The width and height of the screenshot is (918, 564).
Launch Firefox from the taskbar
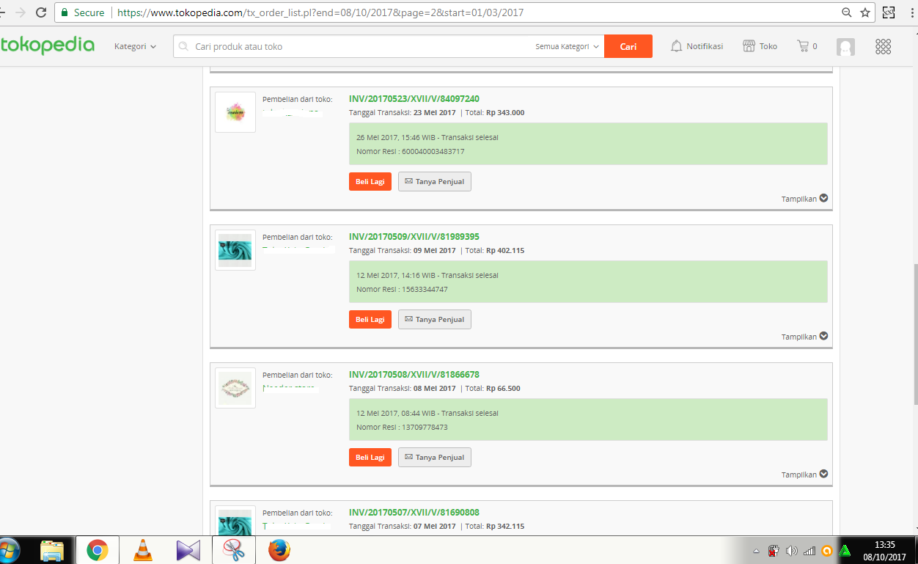tap(279, 550)
